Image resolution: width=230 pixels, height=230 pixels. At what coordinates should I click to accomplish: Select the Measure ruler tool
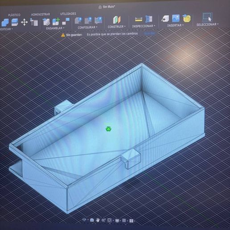[x=139, y=19]
